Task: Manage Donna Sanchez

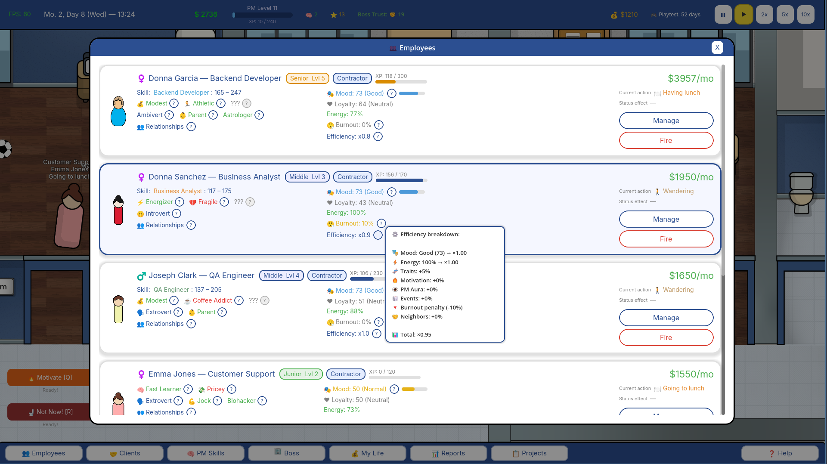Action: coord(666,219)
